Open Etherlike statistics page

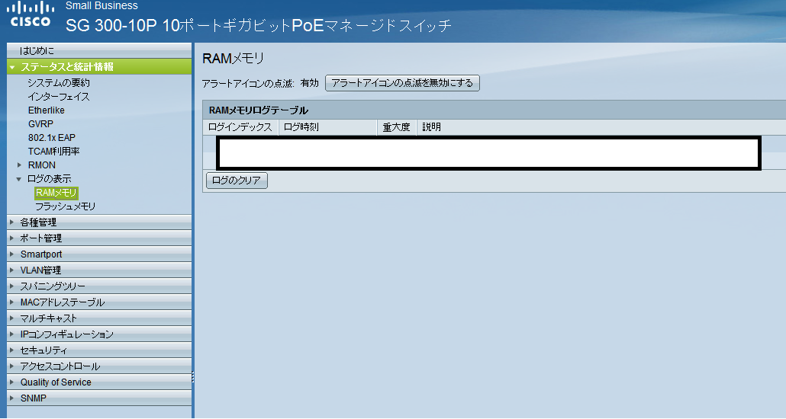pyautogui.click(x=46, y=110)
